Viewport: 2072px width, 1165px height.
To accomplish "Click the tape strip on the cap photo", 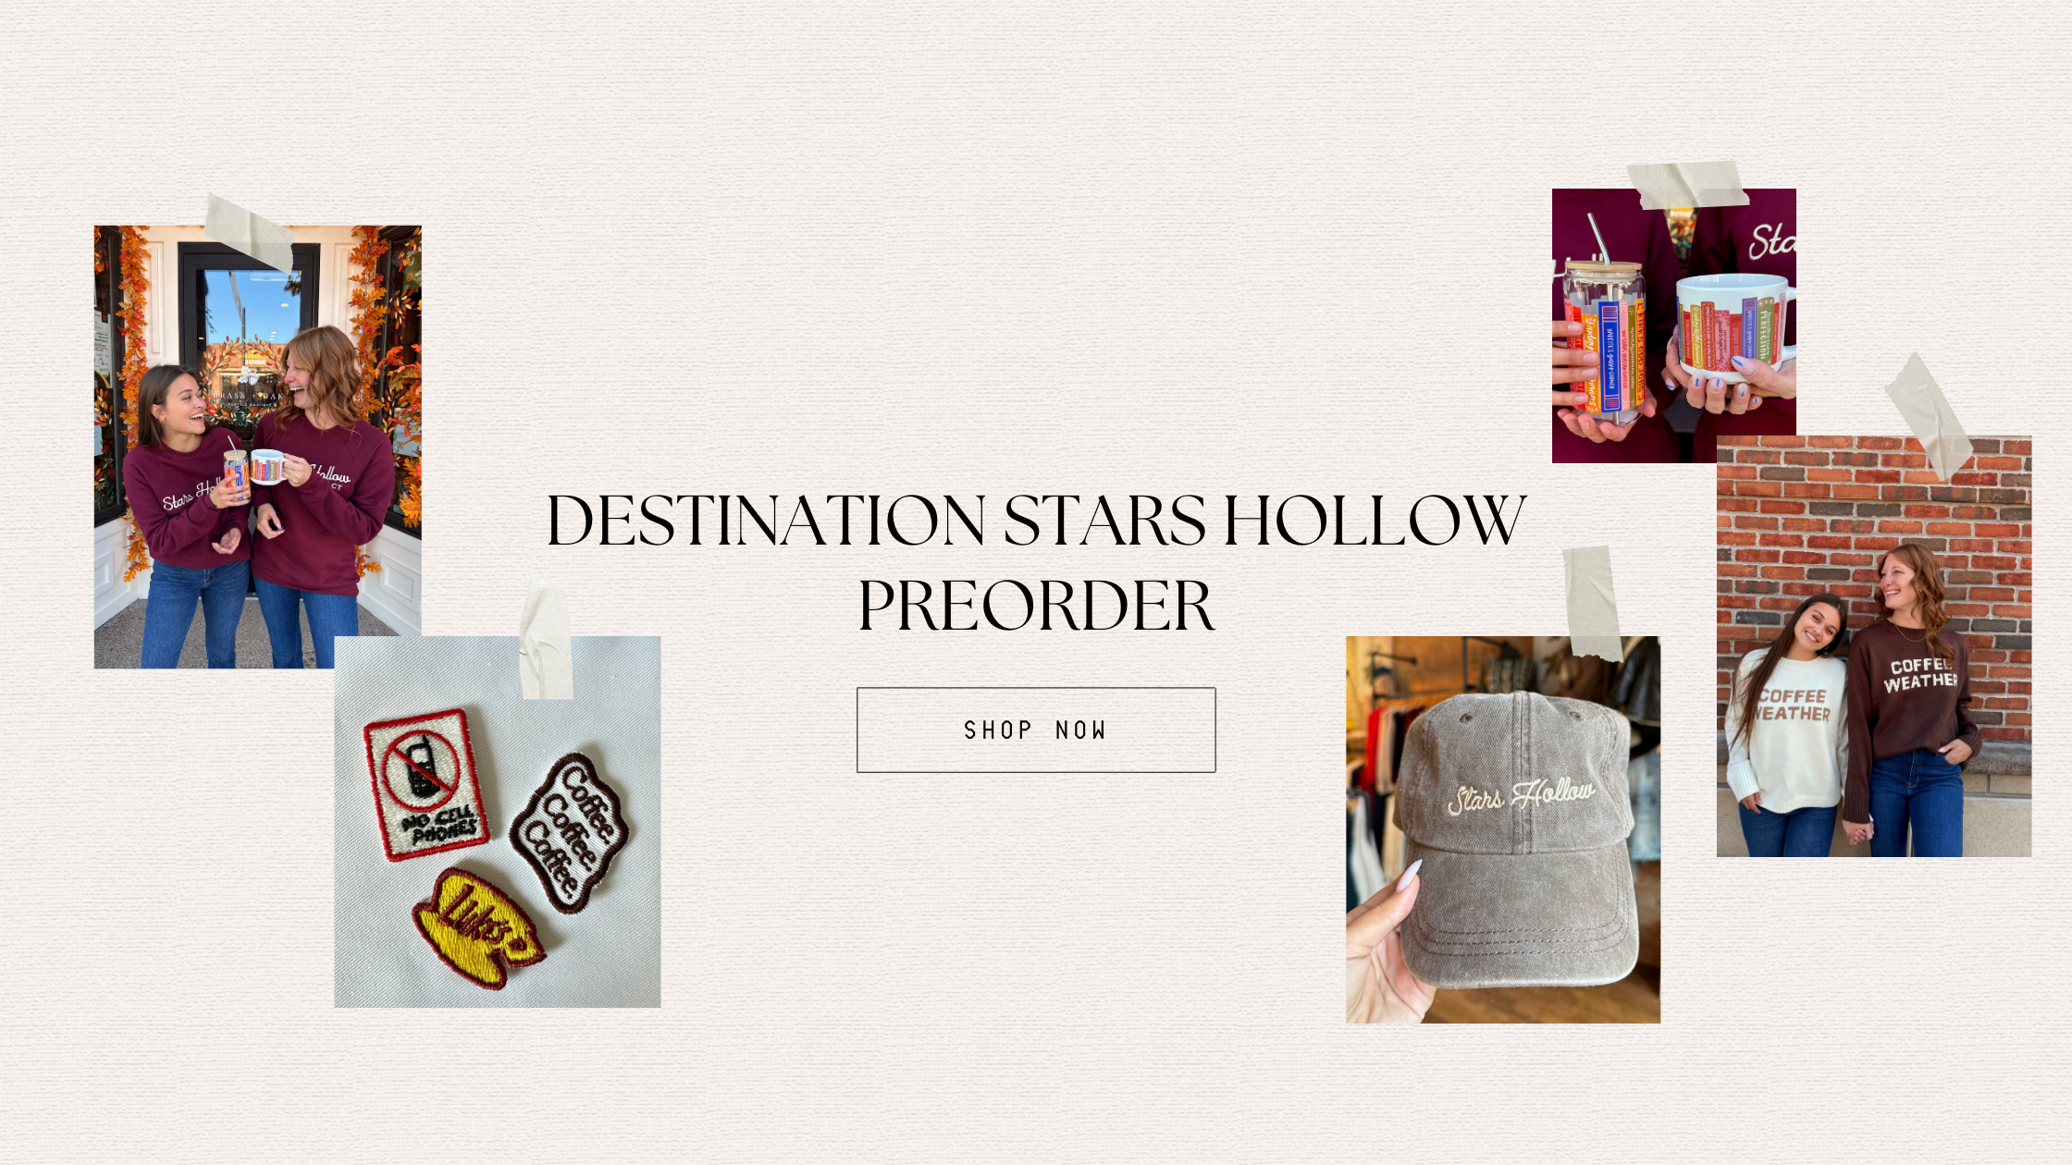I will [x=1592, y=603].
